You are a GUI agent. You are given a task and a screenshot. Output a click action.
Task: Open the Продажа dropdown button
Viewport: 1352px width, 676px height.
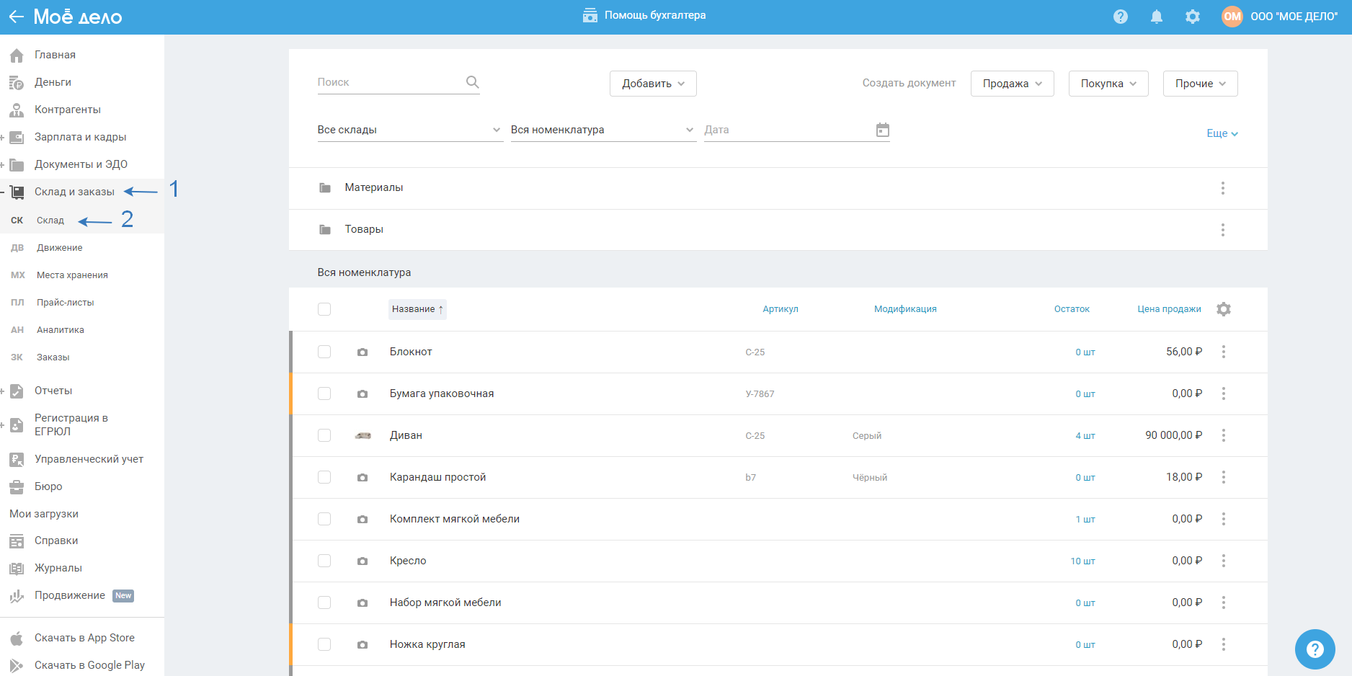pos(1012,84)
